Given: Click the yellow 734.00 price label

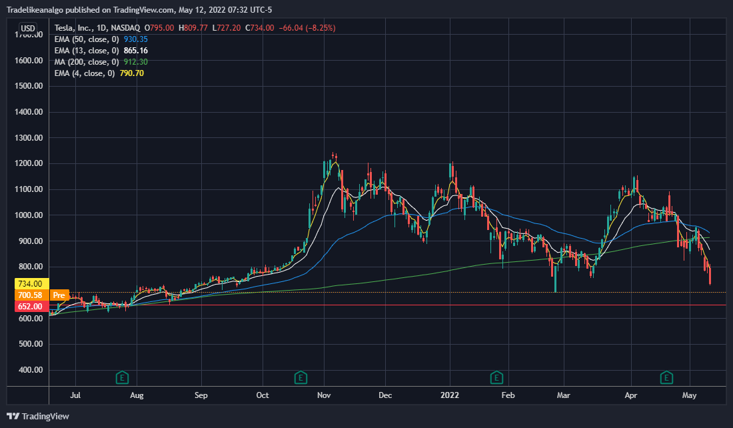Looking at the screenshot, I should [x=31, y=284].
